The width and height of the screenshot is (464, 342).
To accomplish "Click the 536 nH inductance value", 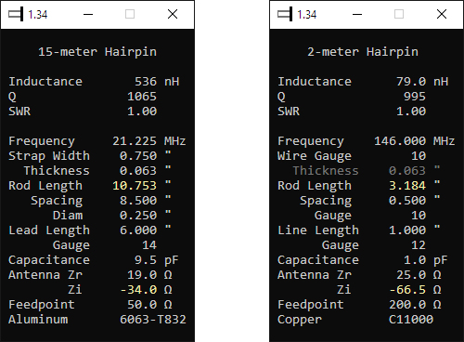I will tap(157, 82).
